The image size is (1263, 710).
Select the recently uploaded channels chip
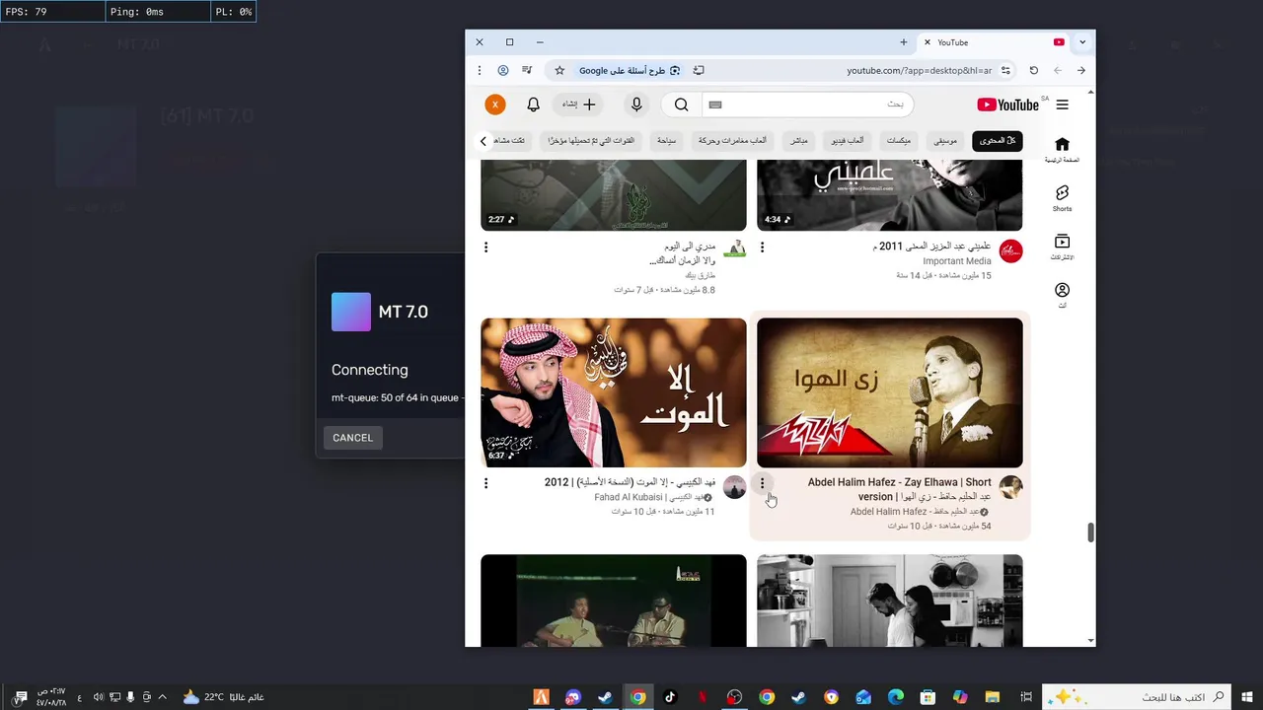591,141
